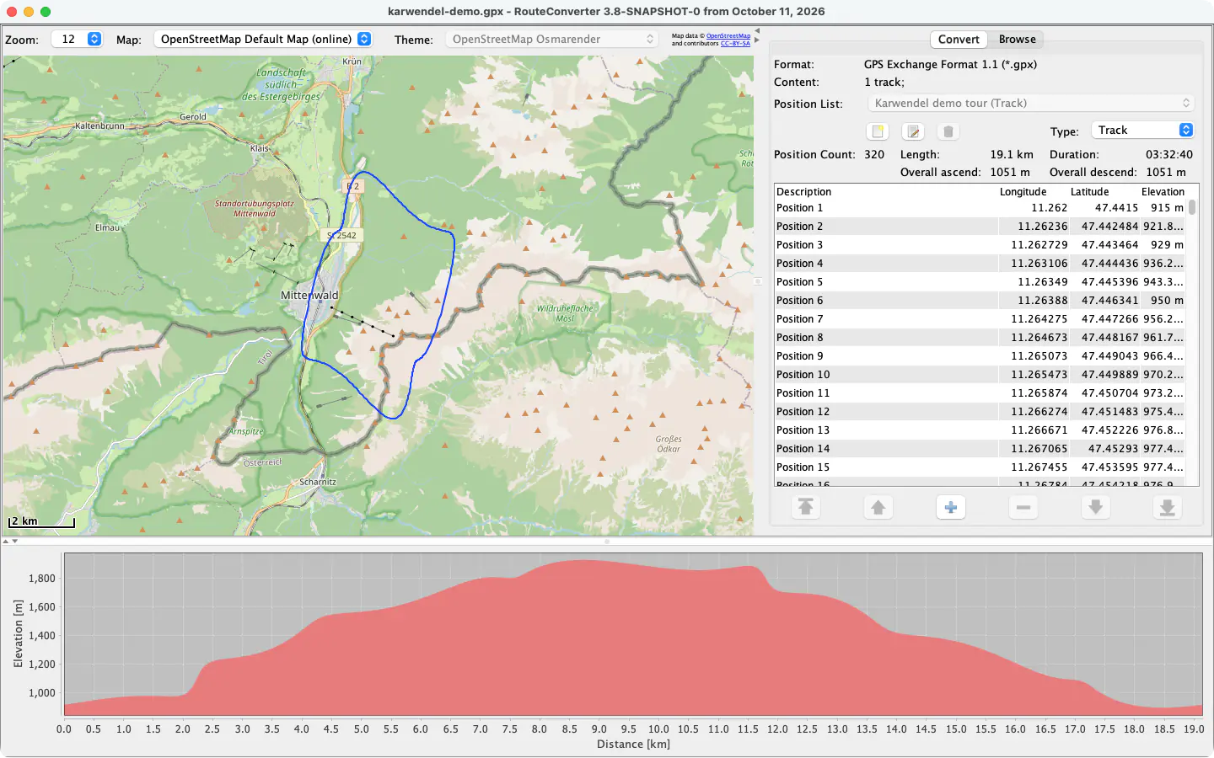Expand the Position List combo box
Image resolution: width=1214 pixels, height=758 pixels.
1033,103
